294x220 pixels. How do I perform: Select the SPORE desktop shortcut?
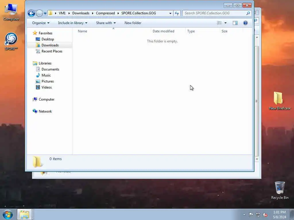point(11,42)
